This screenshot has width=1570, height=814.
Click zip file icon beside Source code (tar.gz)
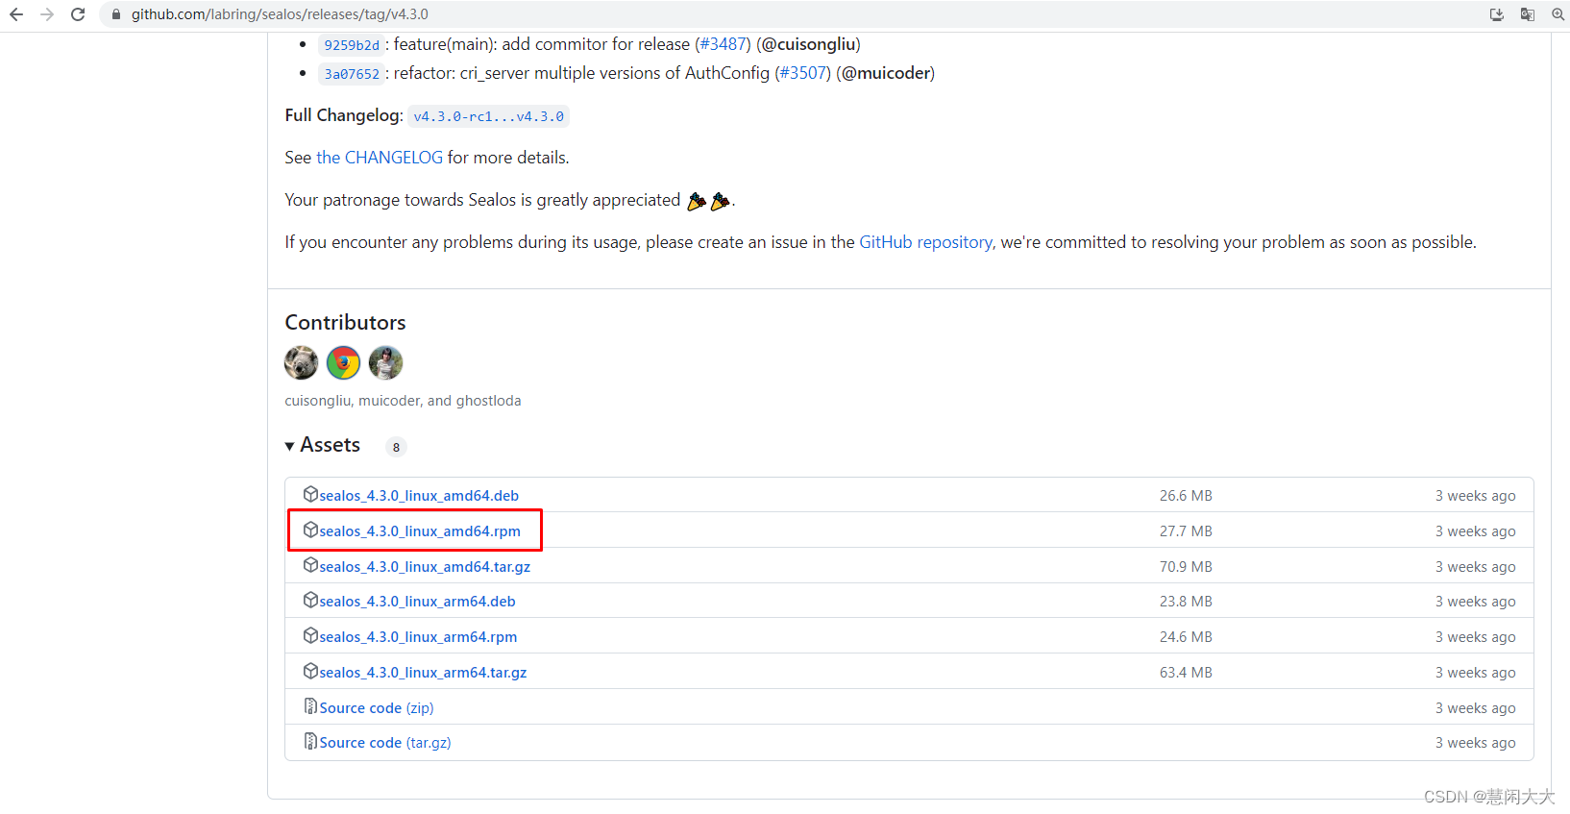[x=310, y=741]
